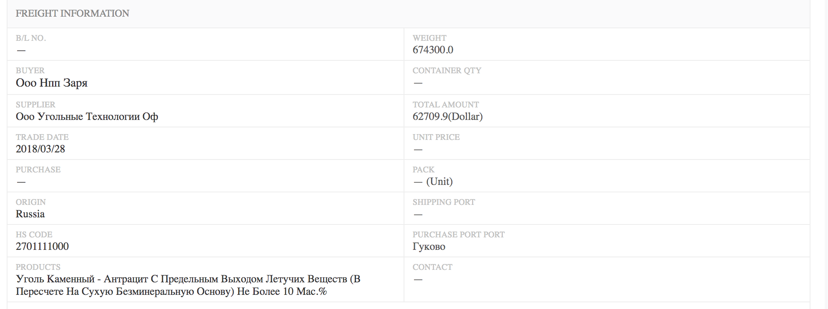Click the Contact label

click(432, 267)
